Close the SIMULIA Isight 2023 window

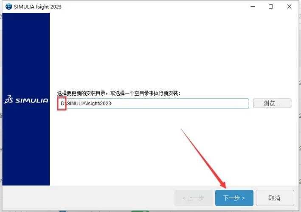(x=289, y=6)
